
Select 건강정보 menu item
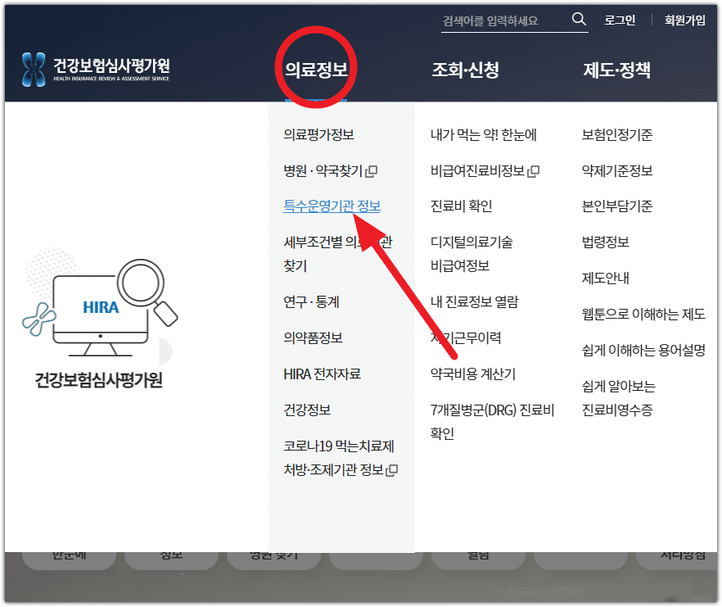(x=307, y=410)
